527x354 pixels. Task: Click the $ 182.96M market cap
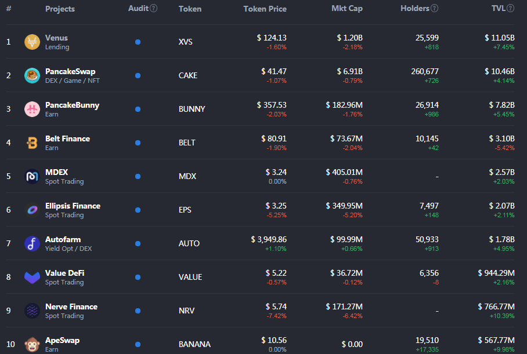tap(344, 105)
